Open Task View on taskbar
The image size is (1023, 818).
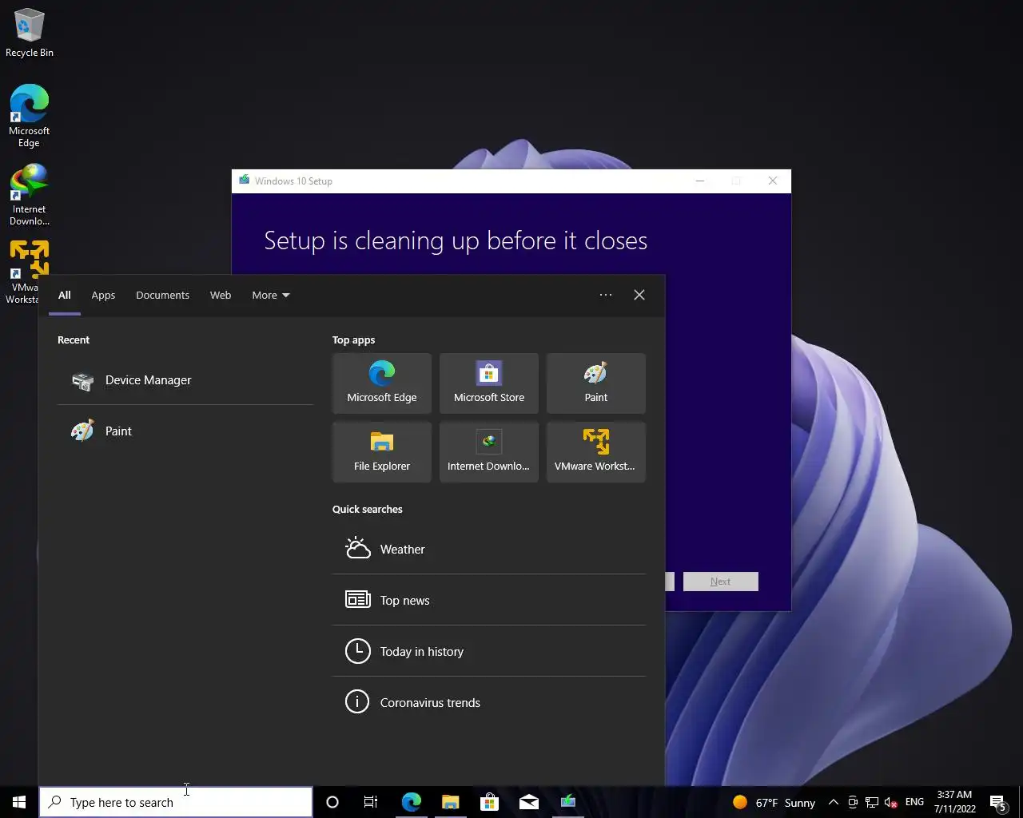pyautogui.click(x=371, y=802)
